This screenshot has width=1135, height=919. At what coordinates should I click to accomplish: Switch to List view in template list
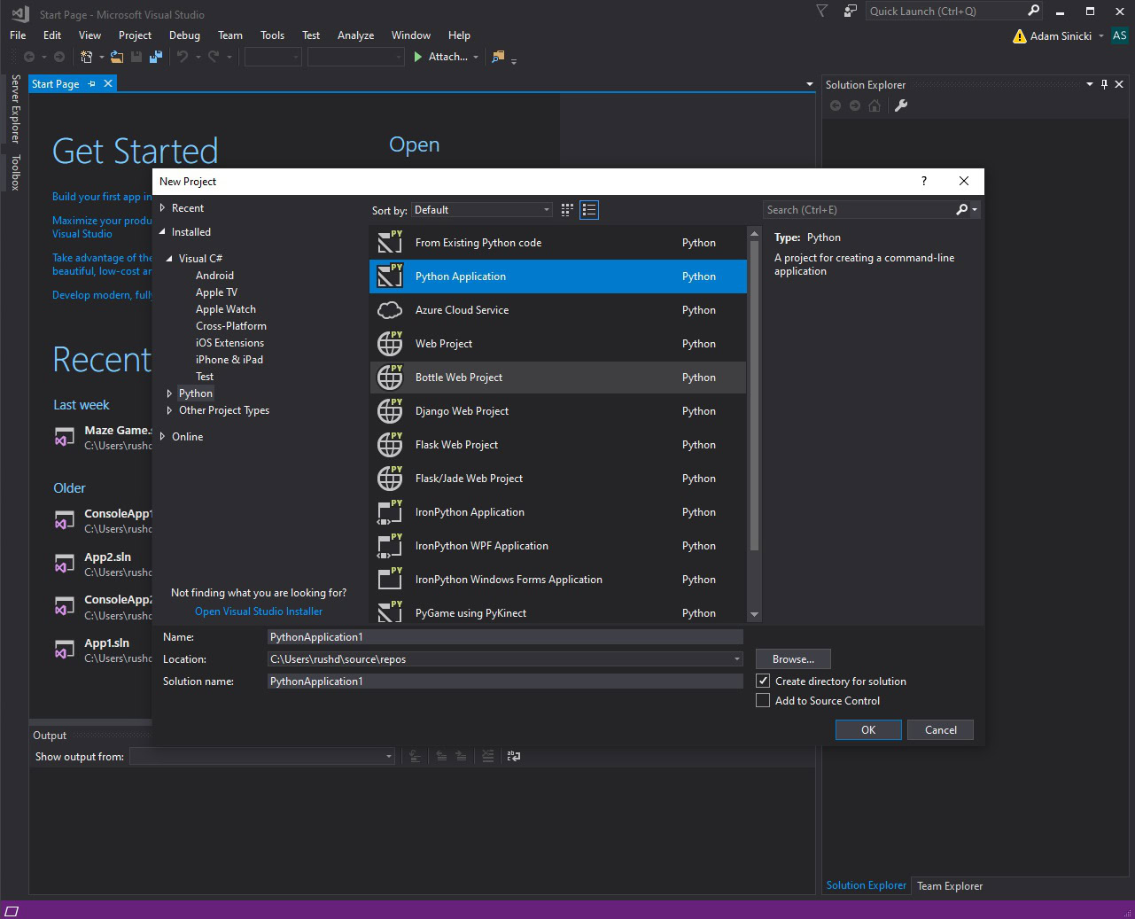click(x=588, y=209)
